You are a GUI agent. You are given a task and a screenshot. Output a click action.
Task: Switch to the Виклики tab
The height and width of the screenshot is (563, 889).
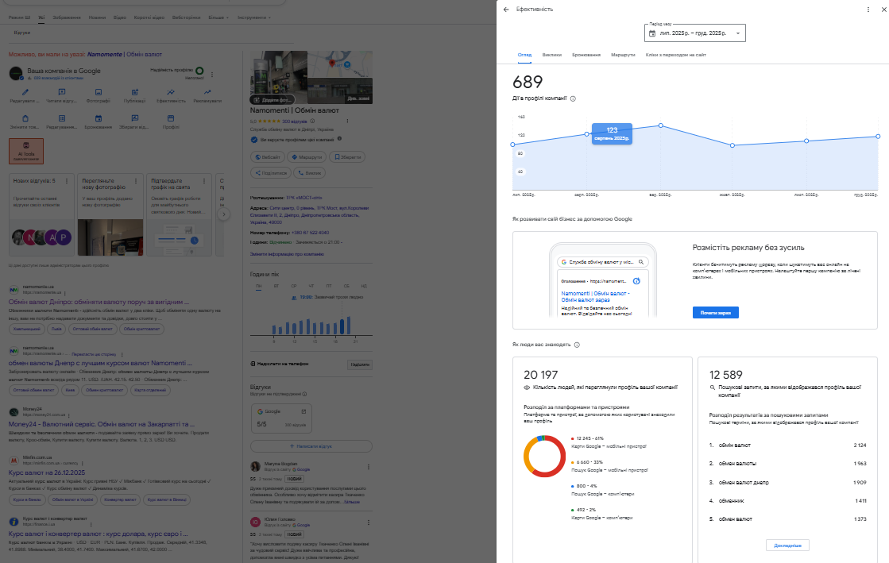coord(551,55)
